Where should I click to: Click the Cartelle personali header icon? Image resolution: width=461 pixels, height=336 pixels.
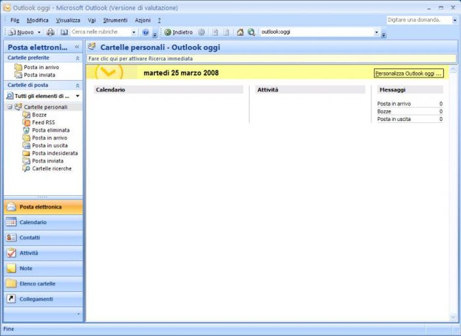[x=92, y=46]
